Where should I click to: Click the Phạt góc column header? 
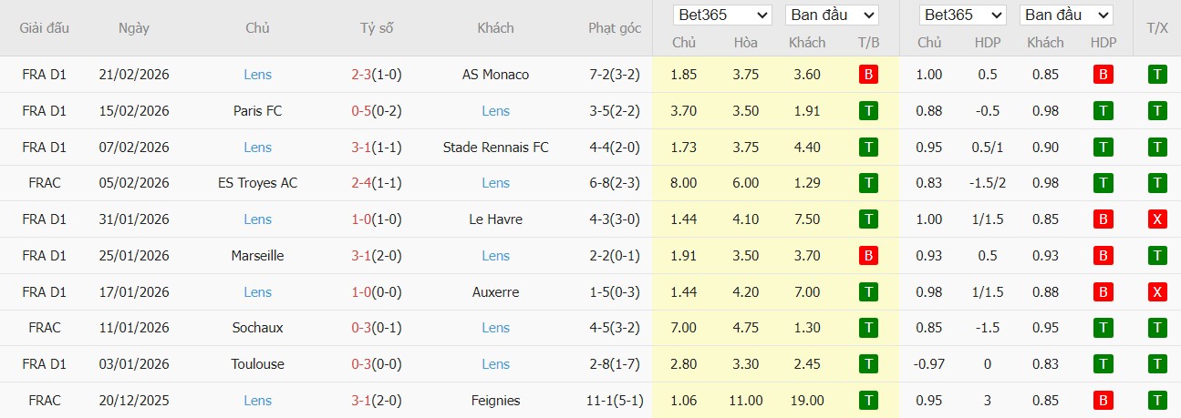click(614, 28)
